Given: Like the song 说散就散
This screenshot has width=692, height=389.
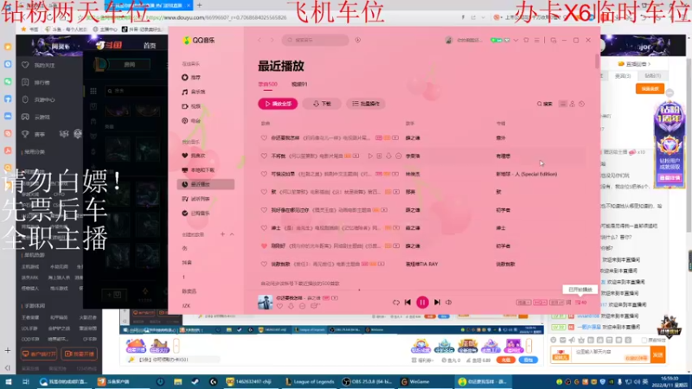Looking at the screenshot, I should [264, 265].
